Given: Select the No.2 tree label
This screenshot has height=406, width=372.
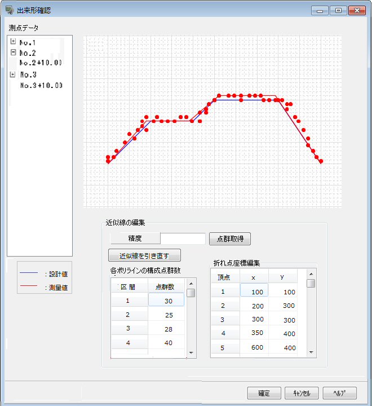Looking at the screenshot, I should point(28,53).
